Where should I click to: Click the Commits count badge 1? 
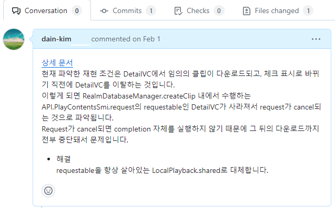click(151, 11)
